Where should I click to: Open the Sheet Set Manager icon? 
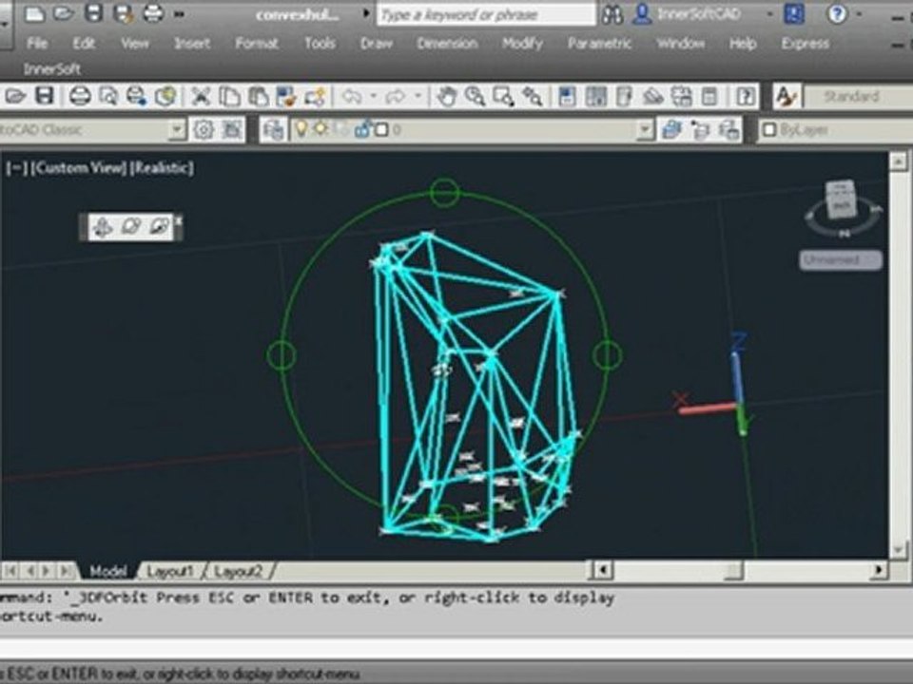pos(652,96)
